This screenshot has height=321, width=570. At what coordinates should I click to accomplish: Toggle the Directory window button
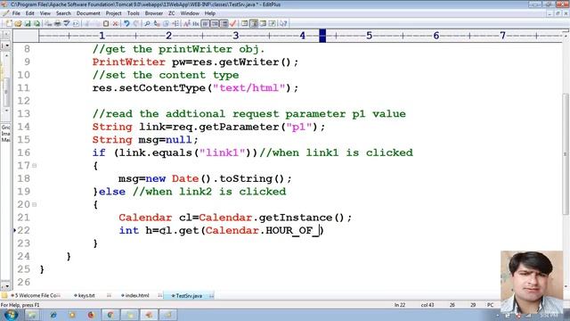point(244,24)
